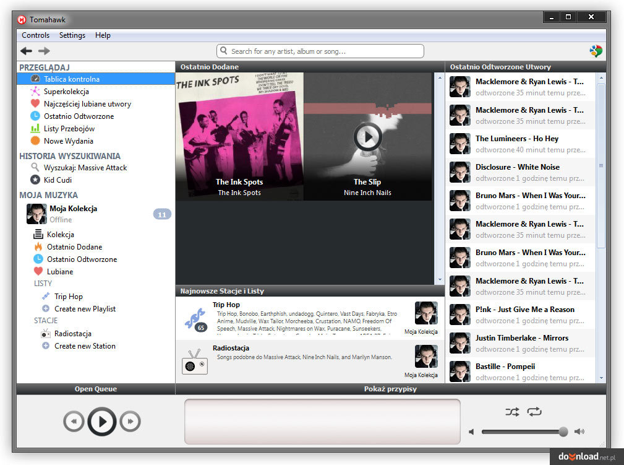Click the Tablica kontrolna dashboard icon
This screenshot has width=624, height=465.
pos(35,79)
